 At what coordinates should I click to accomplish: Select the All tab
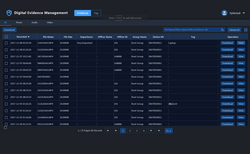(x=5, y=22)
